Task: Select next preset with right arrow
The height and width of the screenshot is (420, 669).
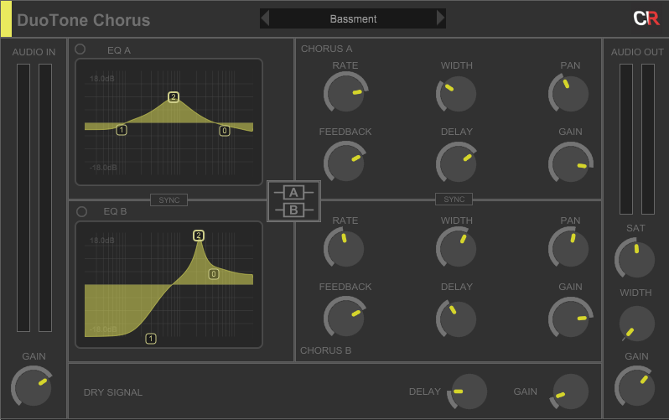Action: pos(441,18)
